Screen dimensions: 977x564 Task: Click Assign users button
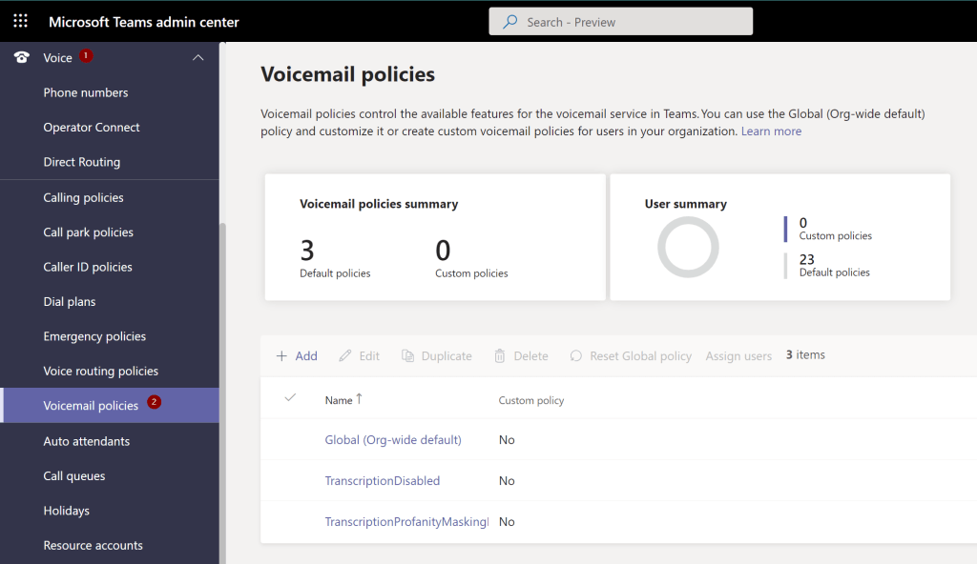[738, 356]
